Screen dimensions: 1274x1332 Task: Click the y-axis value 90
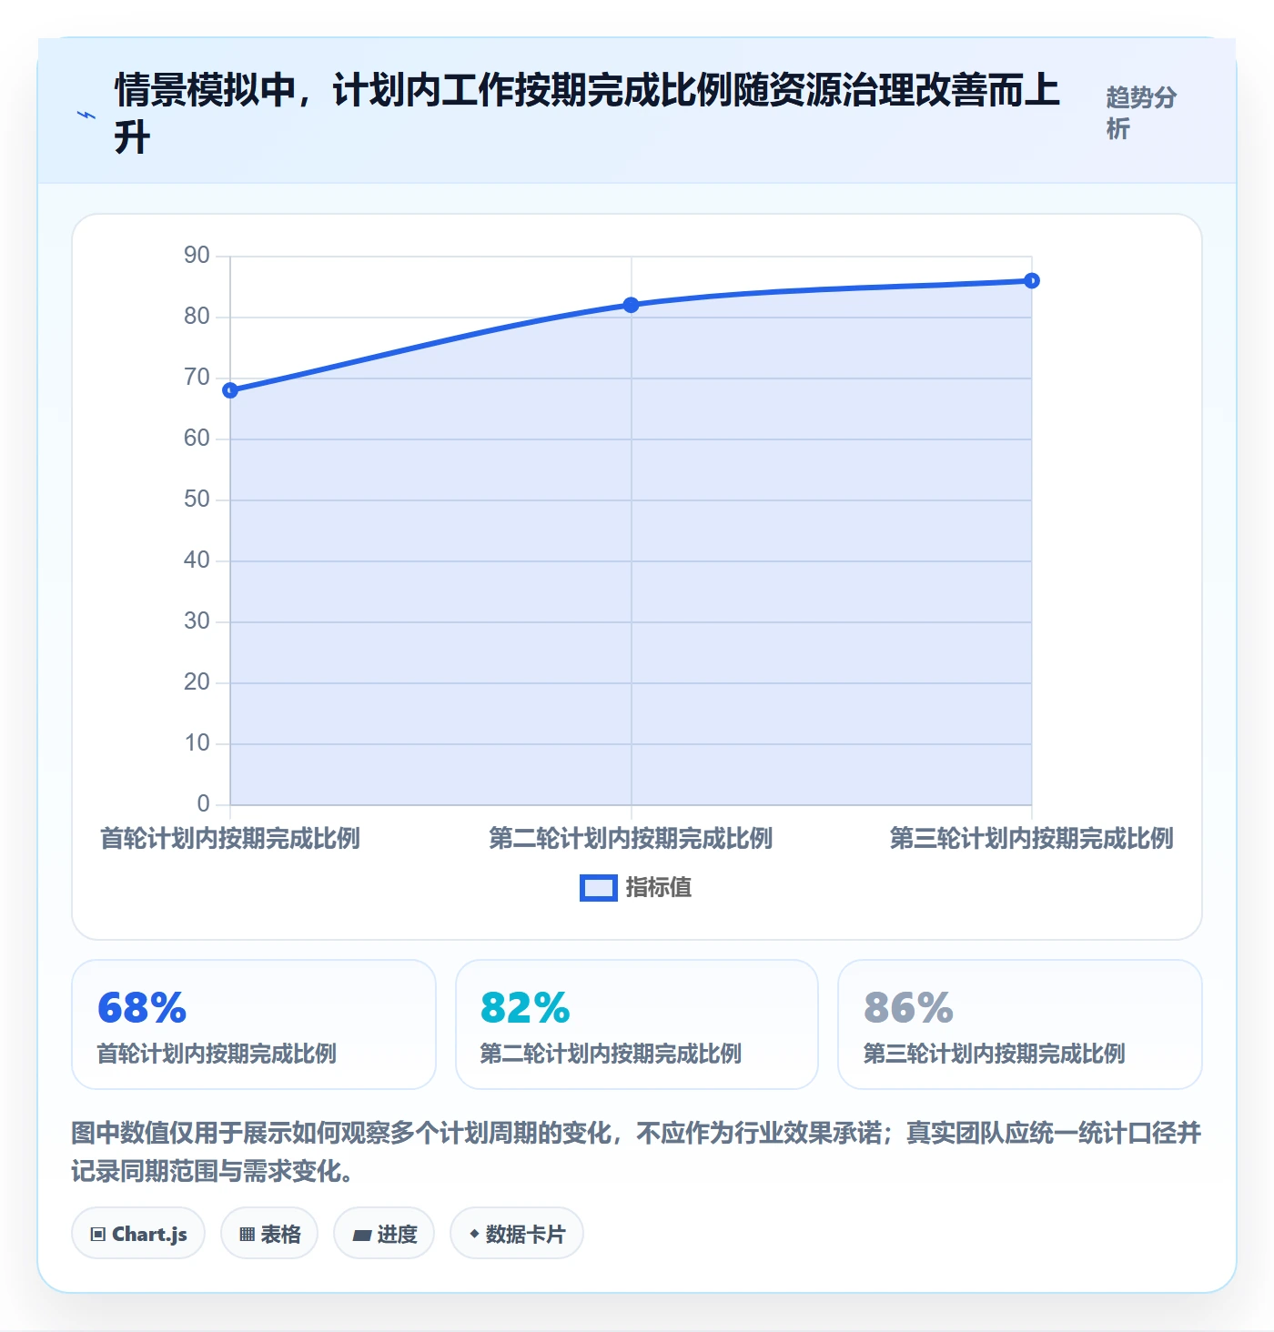pos(197,255)
